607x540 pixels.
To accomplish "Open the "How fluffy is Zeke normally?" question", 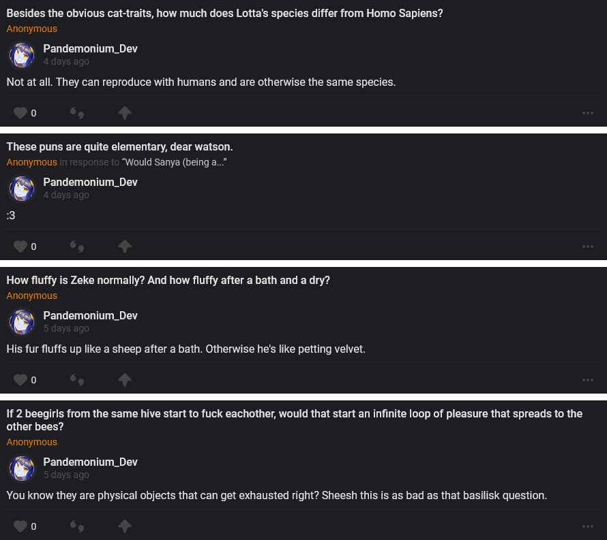I will 168,280.
